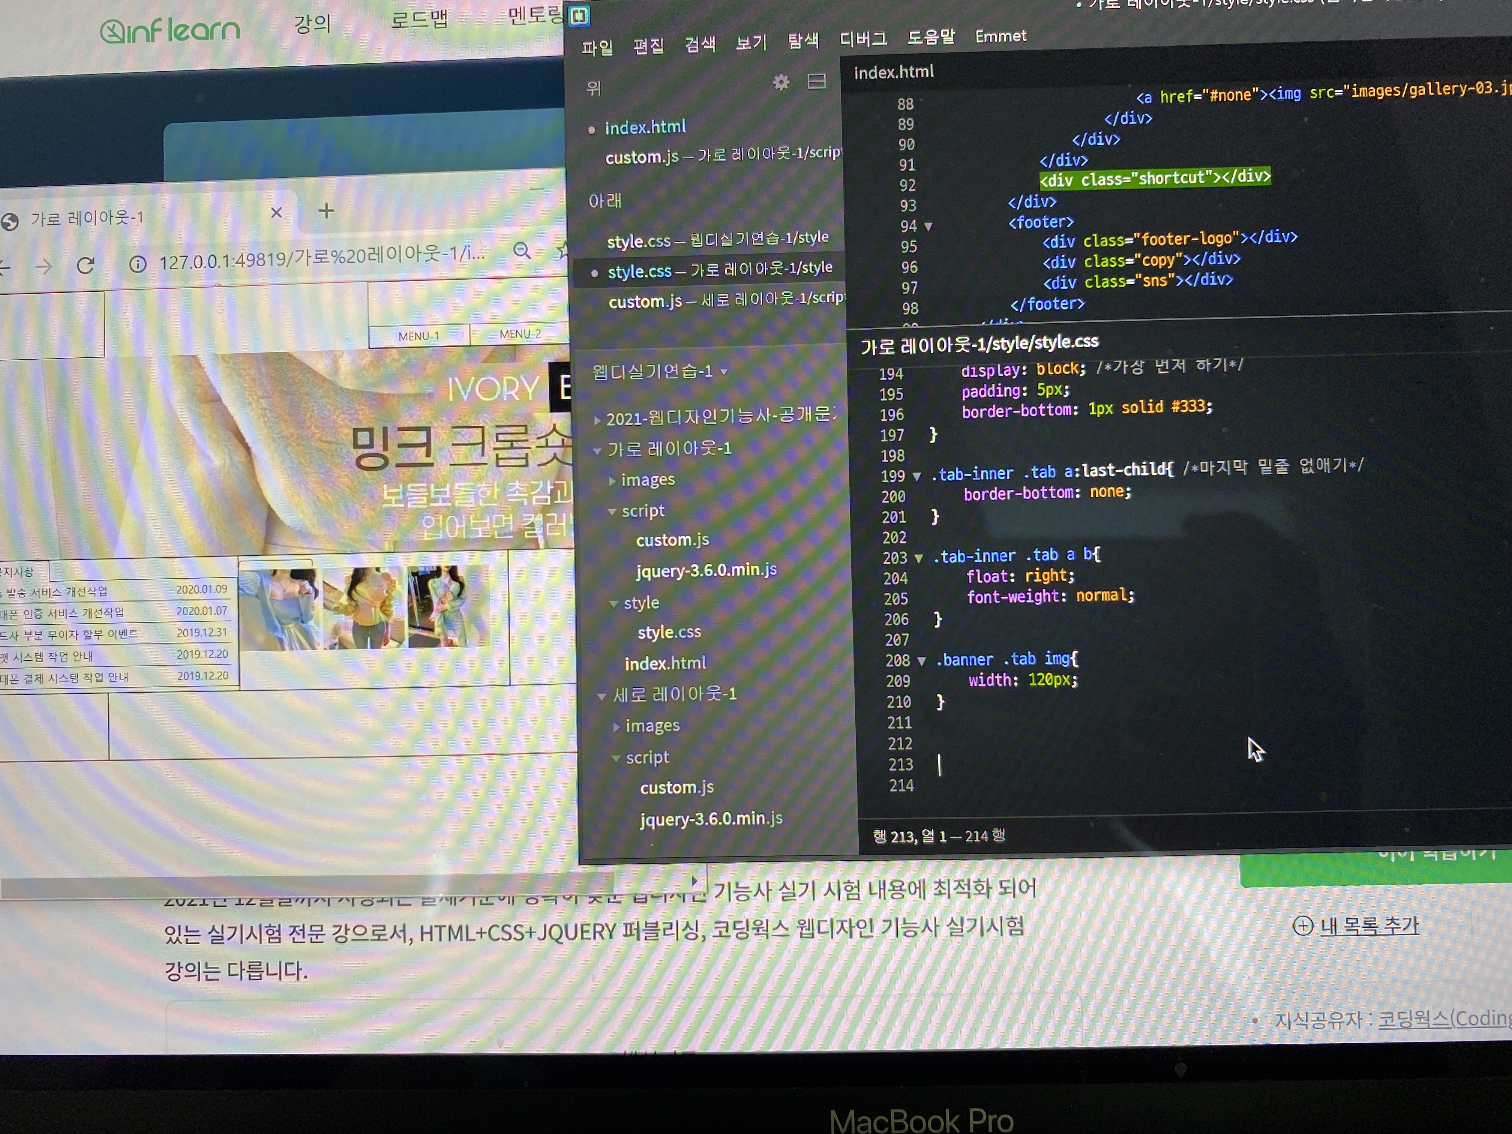Select style.css — 웹디실기연습-1 working file
The image size is (1512, 1134).
pos(718,239)
